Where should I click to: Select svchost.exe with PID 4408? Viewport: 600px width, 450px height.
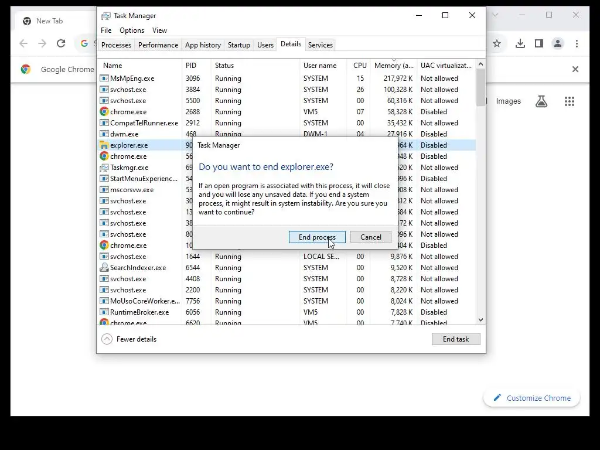tap(287, 278)
